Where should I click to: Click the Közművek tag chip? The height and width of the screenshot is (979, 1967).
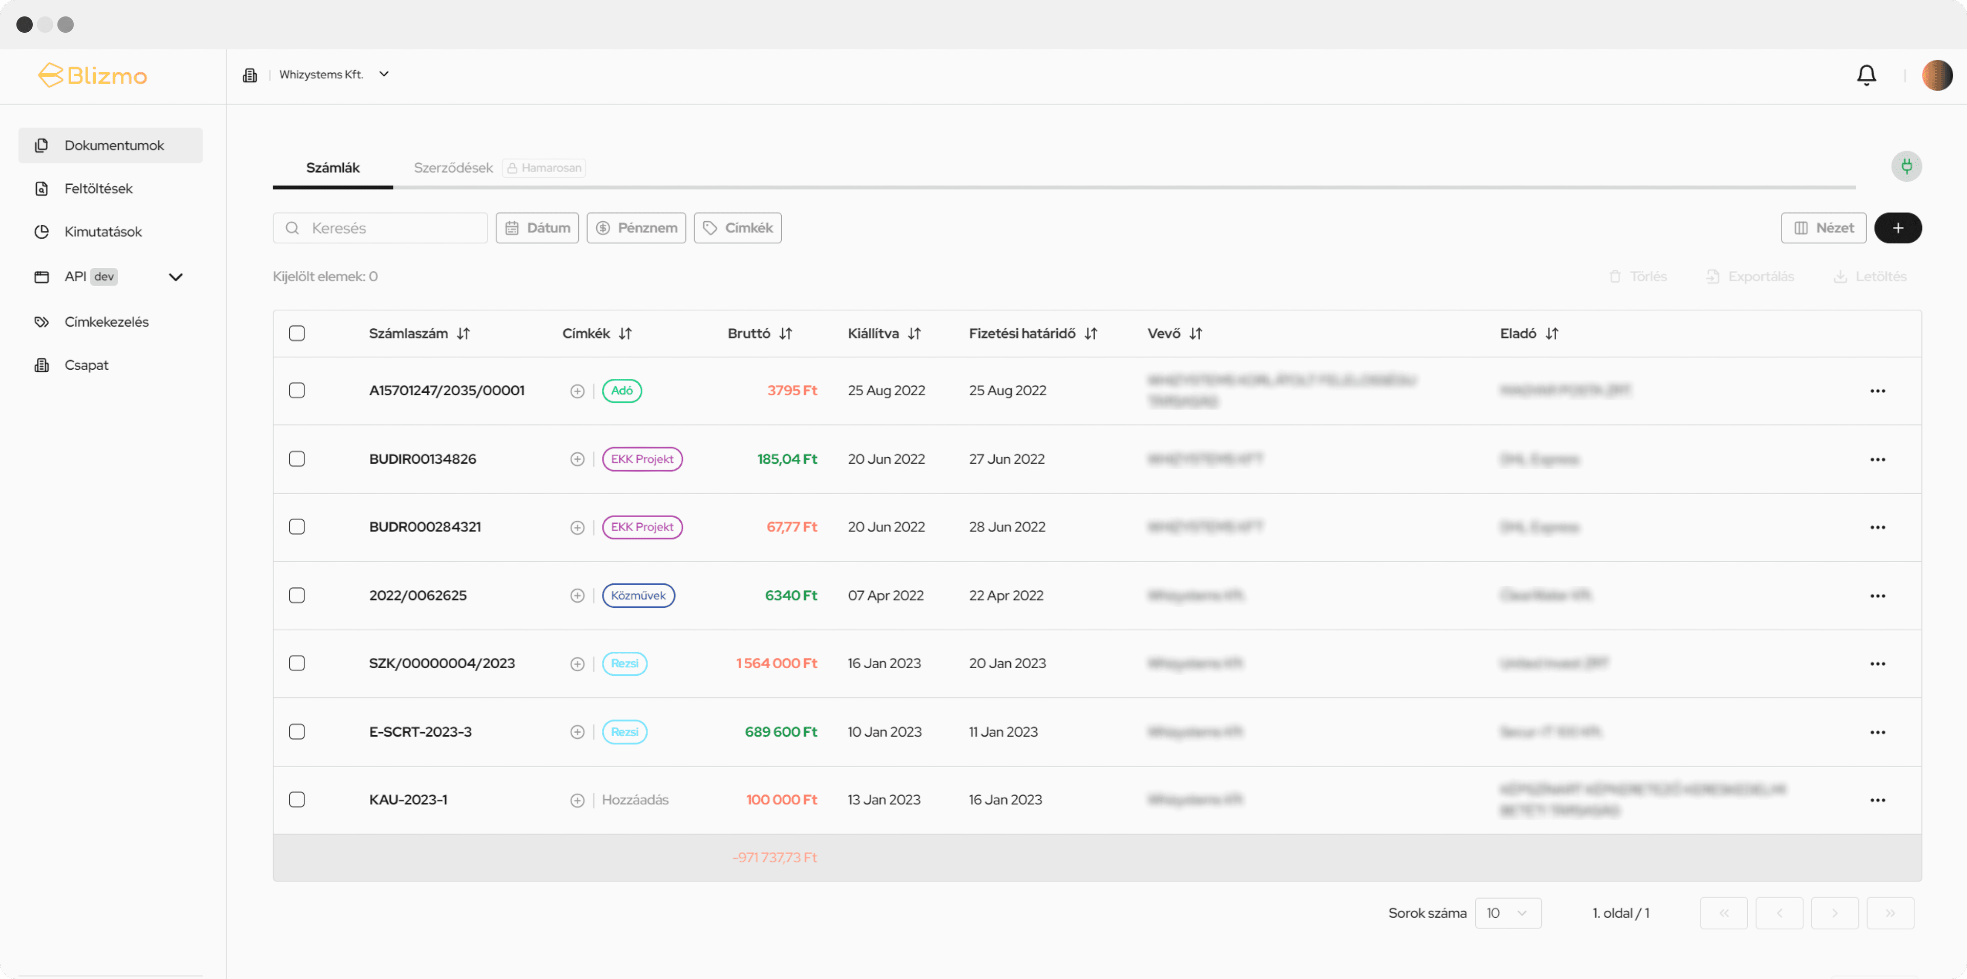point(638,595)
